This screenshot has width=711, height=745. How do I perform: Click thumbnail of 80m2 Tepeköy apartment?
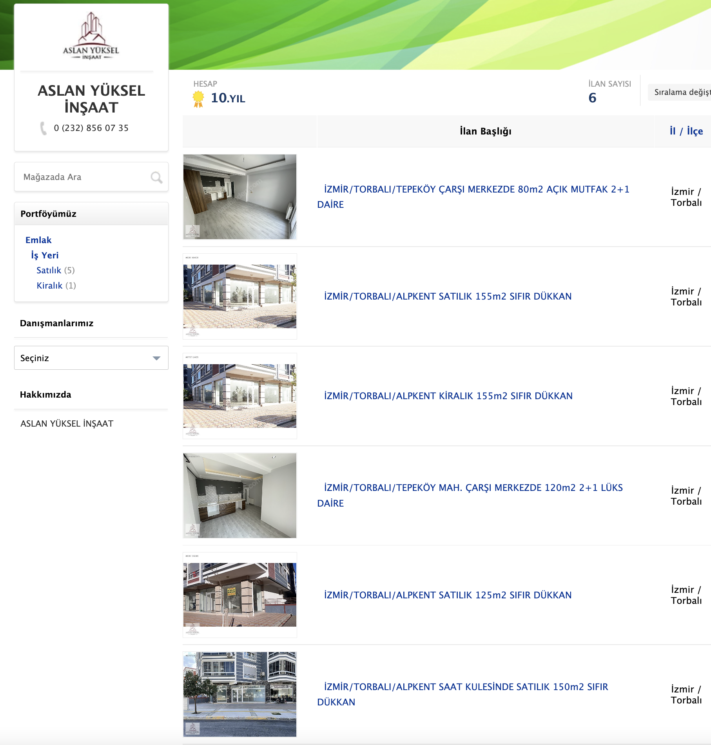pos(240,197)
